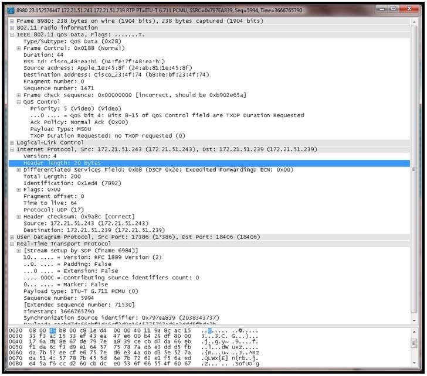Expand the Logical-Link Control section
The width and height of the screenshot is (427, 376).
12,142
